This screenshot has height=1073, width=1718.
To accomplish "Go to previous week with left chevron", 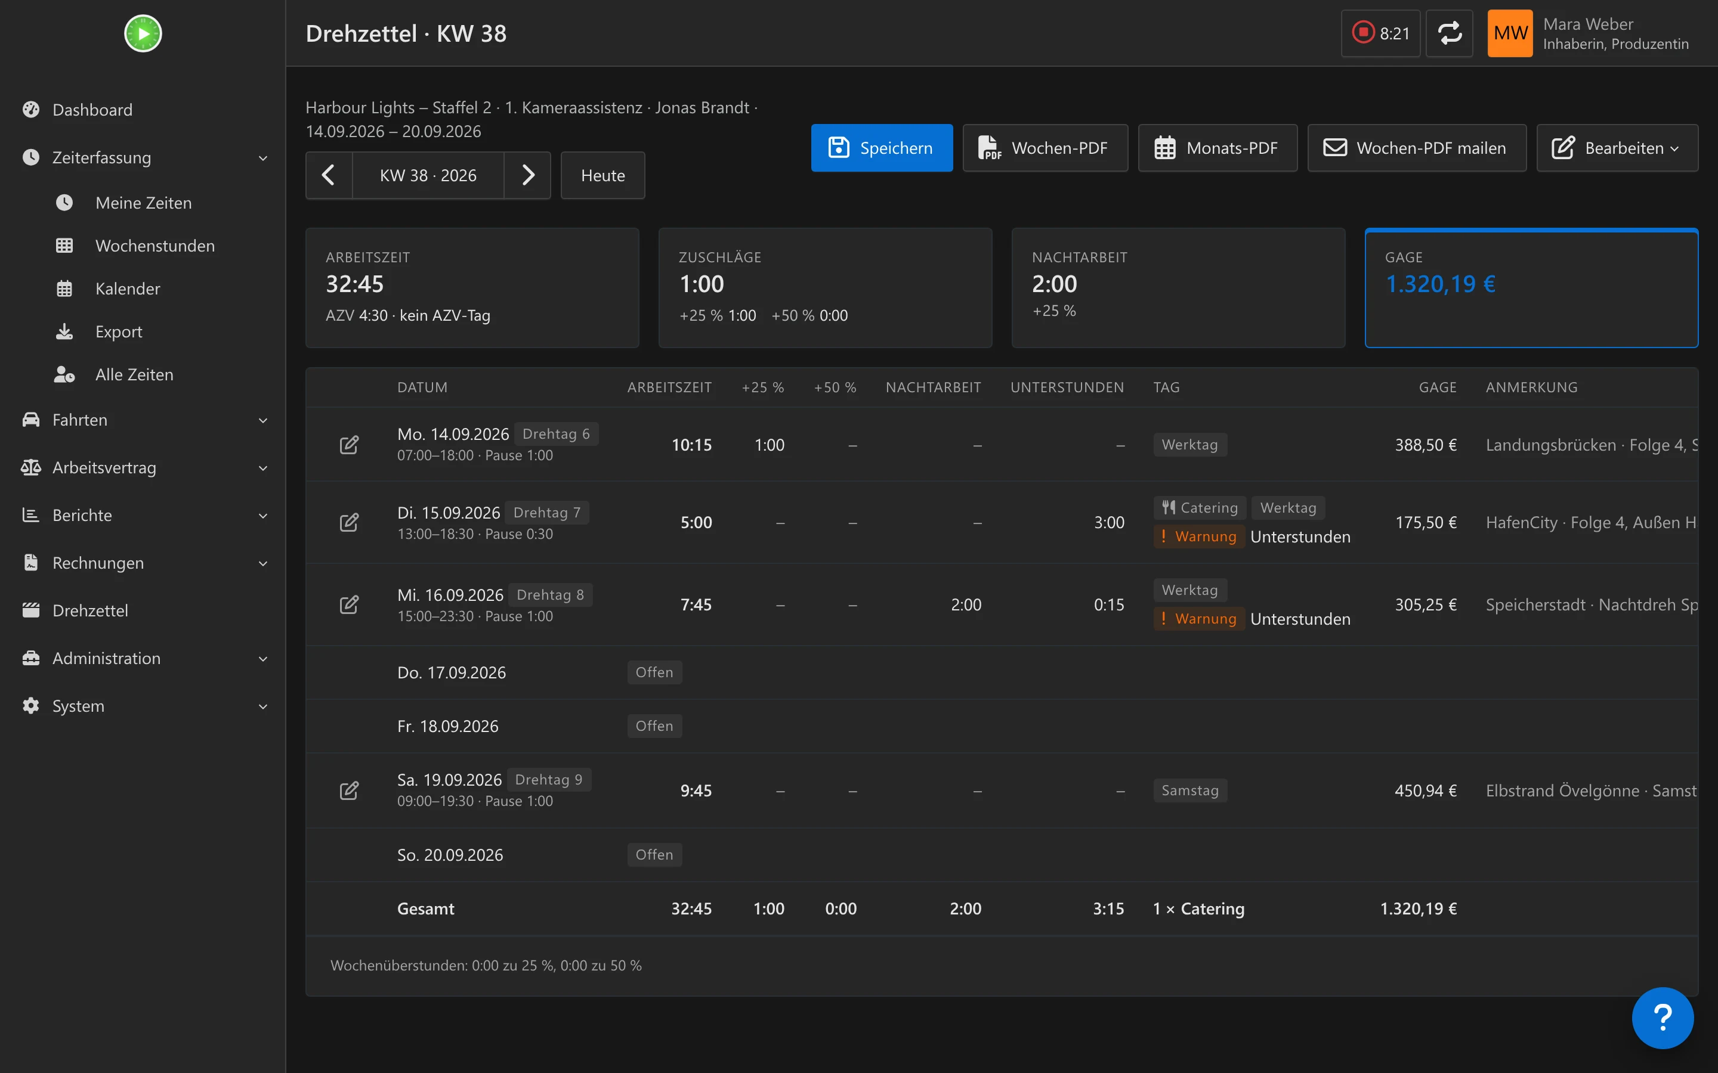I will [x=329, y=175].
